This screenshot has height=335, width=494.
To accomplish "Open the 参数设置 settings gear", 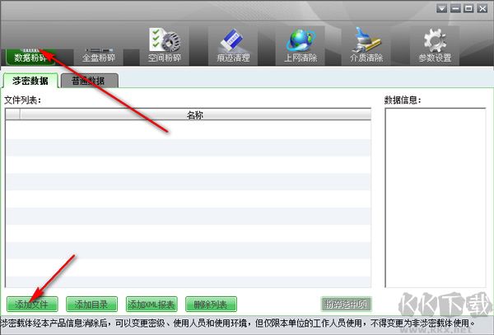I will (x=435, y=45).
